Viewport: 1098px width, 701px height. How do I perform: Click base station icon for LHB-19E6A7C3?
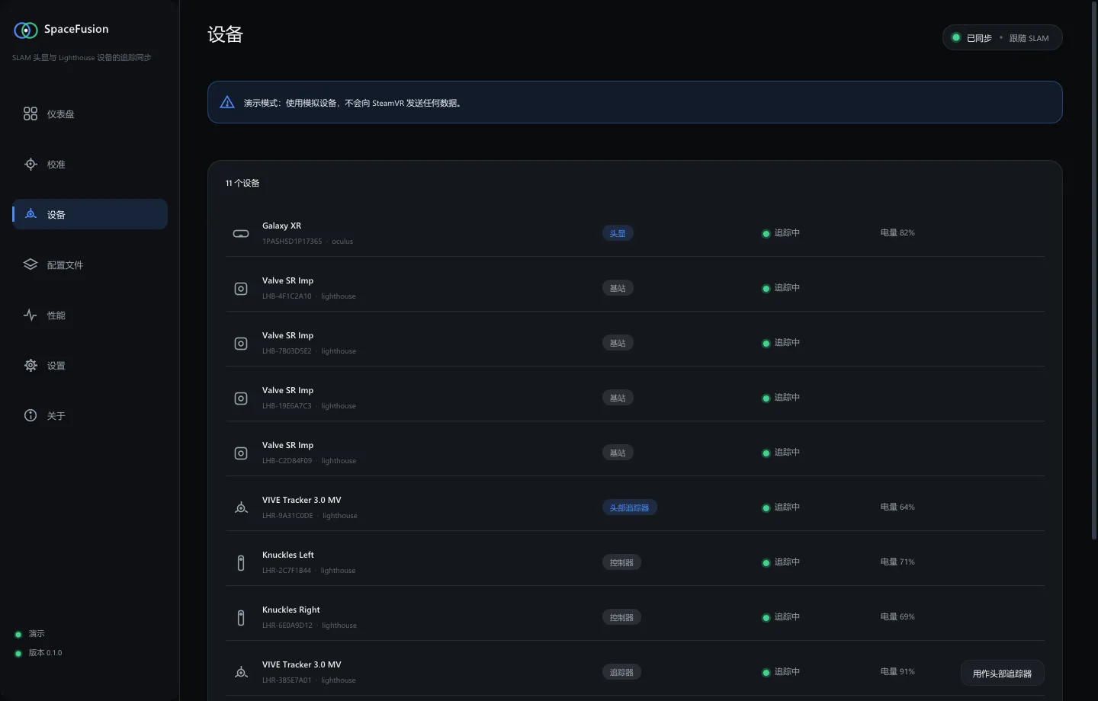click(x=241, y=399)
